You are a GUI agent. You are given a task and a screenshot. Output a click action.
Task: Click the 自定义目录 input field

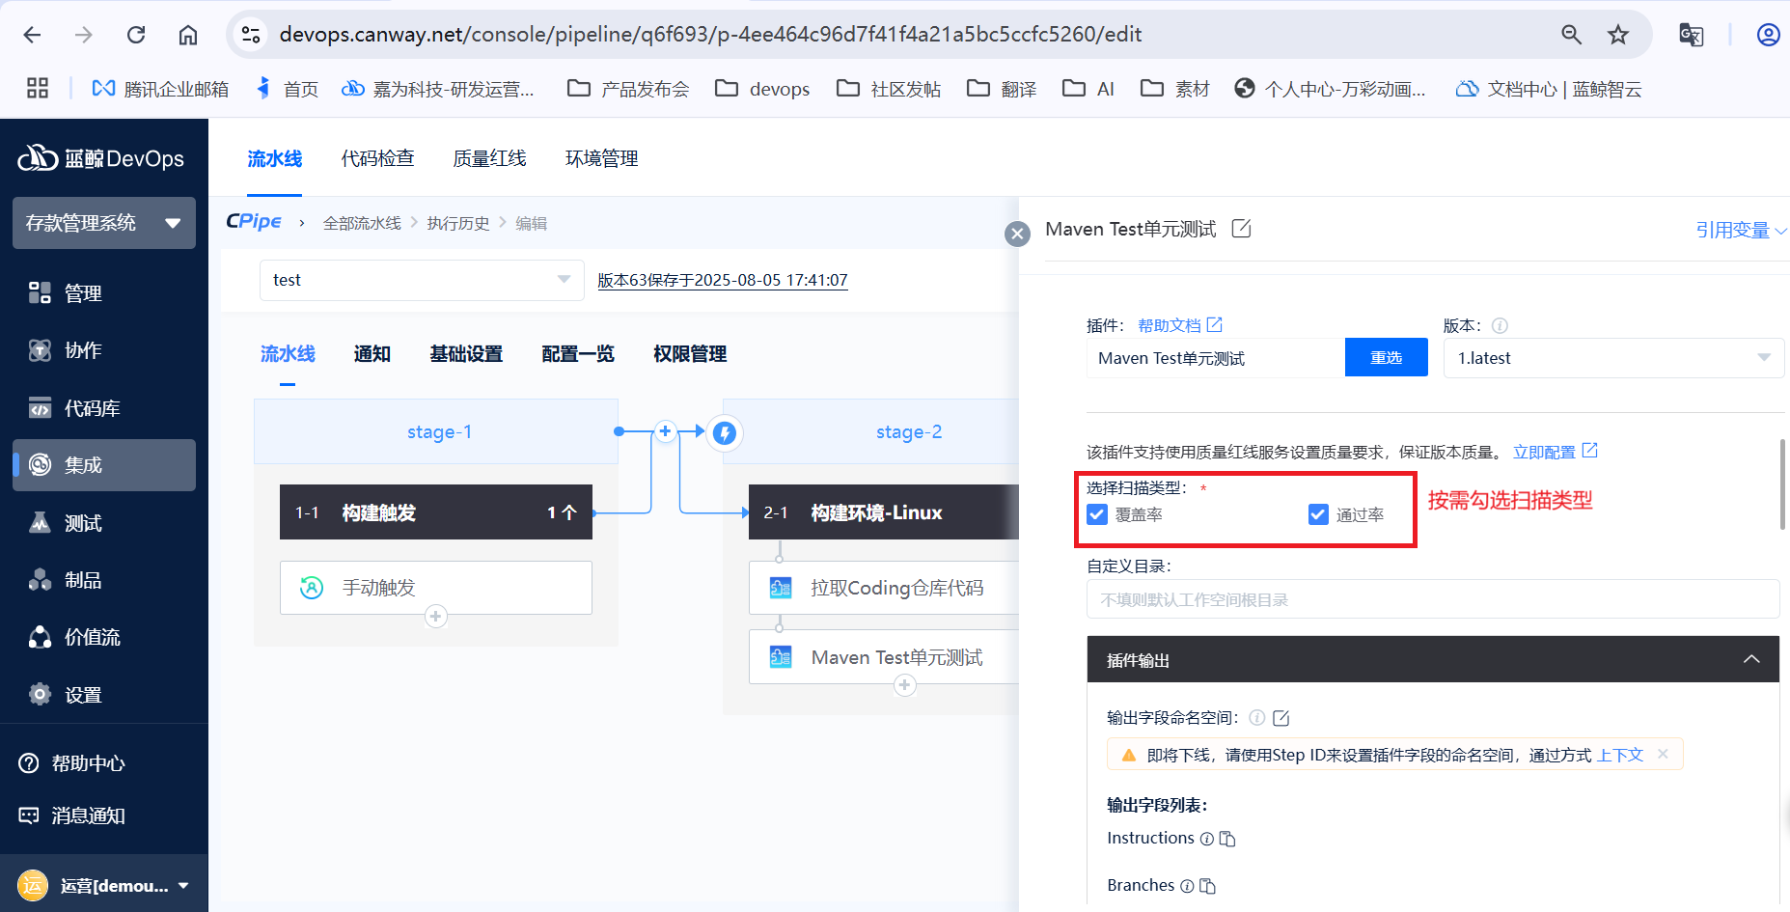(1432, 599)
